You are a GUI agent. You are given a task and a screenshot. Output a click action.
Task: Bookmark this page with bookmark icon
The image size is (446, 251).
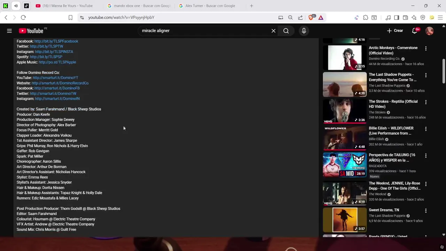click(x=70, y=17)
